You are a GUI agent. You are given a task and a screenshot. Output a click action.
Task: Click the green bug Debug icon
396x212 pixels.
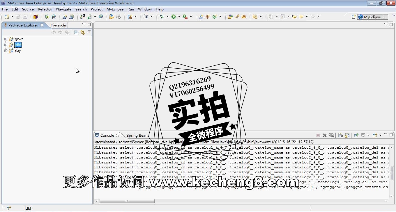pyautogui.click(x=162, y=17)
